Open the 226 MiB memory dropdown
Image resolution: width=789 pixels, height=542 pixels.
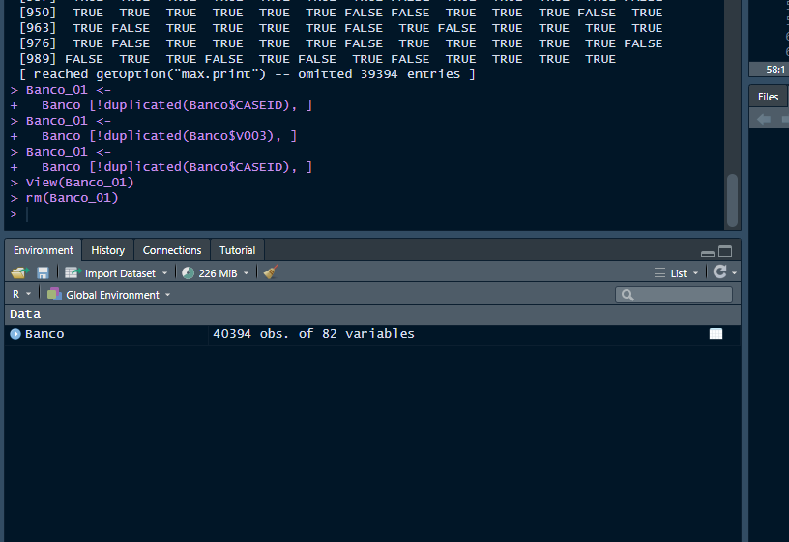(x=222, y=273)
